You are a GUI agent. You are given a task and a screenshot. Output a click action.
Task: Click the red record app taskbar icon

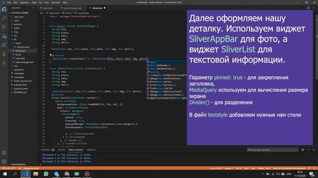click(87, 174)
